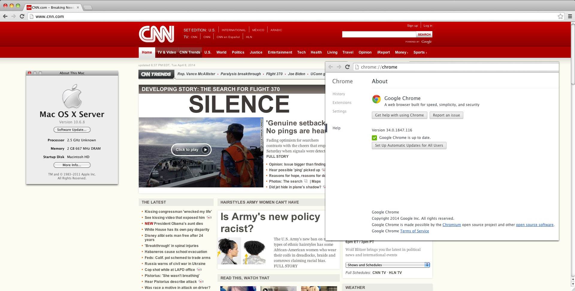Open CNN Trends nav tab
575x291 pixels.
(190, 52)
